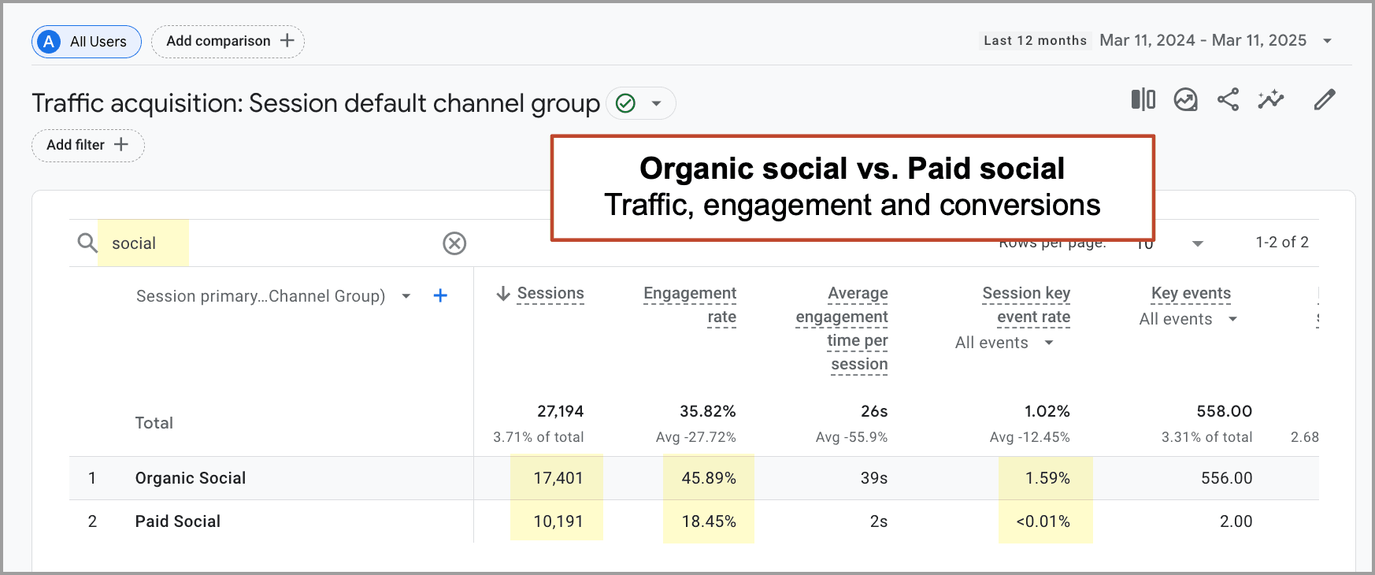Click the 18.45% engagement rate value

(x=709, y=521)
